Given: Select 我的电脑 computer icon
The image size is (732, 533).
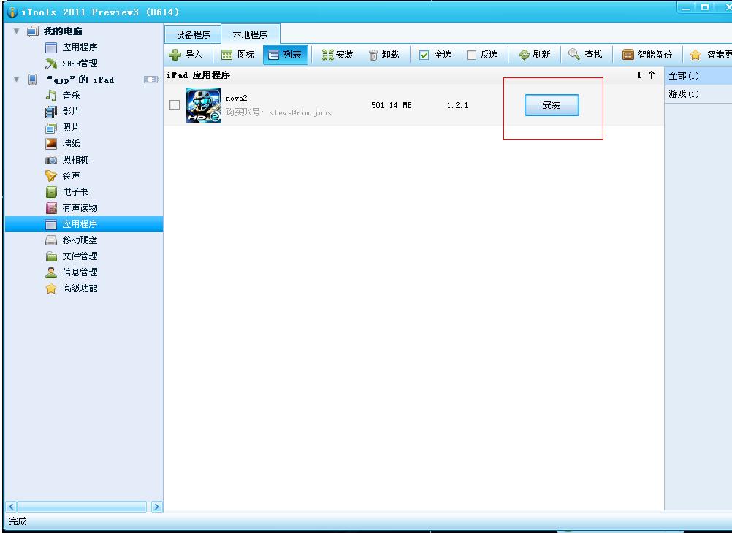Looking at the screenshot, I should coord(32,31).
